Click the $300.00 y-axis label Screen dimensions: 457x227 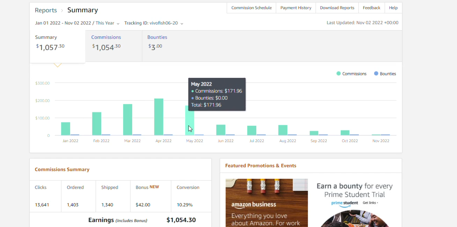(x=43, y=83)
